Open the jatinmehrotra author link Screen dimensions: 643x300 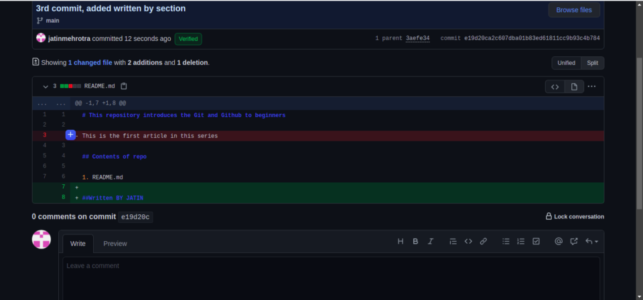pyautogui.click(x=69, y=39)
